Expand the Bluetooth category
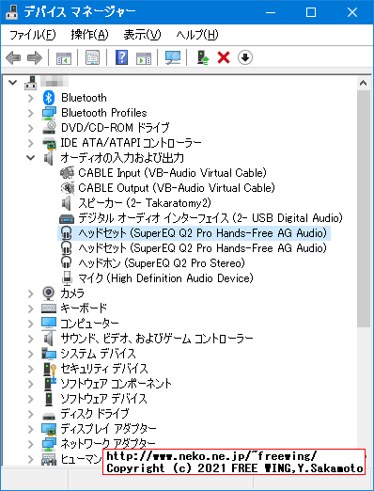The image size is (374, 491). (31, 98)
